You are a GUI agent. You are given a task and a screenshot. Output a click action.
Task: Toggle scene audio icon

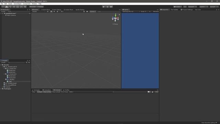[54, 11]
